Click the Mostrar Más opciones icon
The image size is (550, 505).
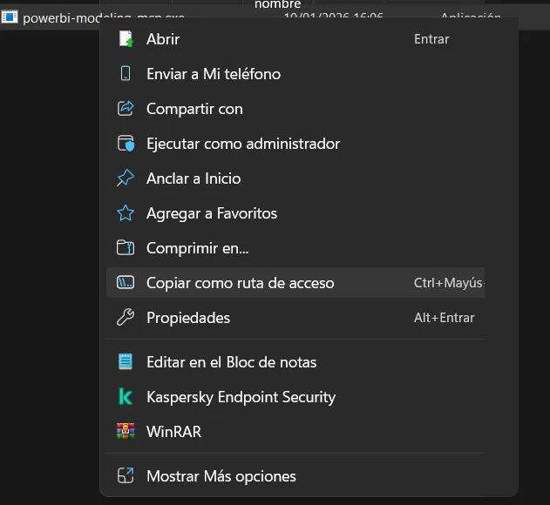126,476
